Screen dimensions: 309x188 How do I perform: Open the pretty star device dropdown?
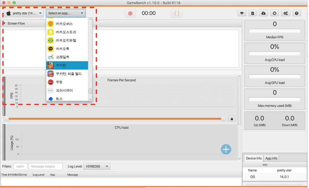[24, 13]
